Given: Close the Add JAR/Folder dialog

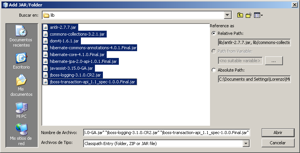Looking at the screenshot, I should 295,5.
